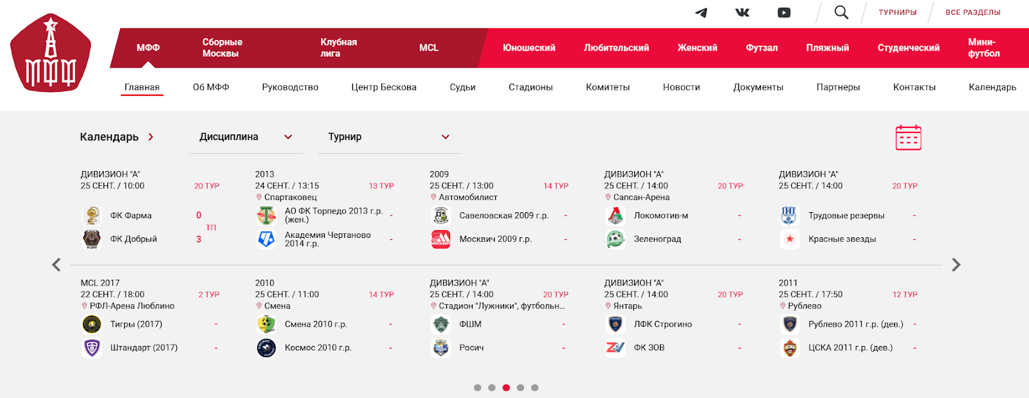1029x398 pixels.
Task: Click the Трудовые резервы team logo
Action: pos(790,215)
